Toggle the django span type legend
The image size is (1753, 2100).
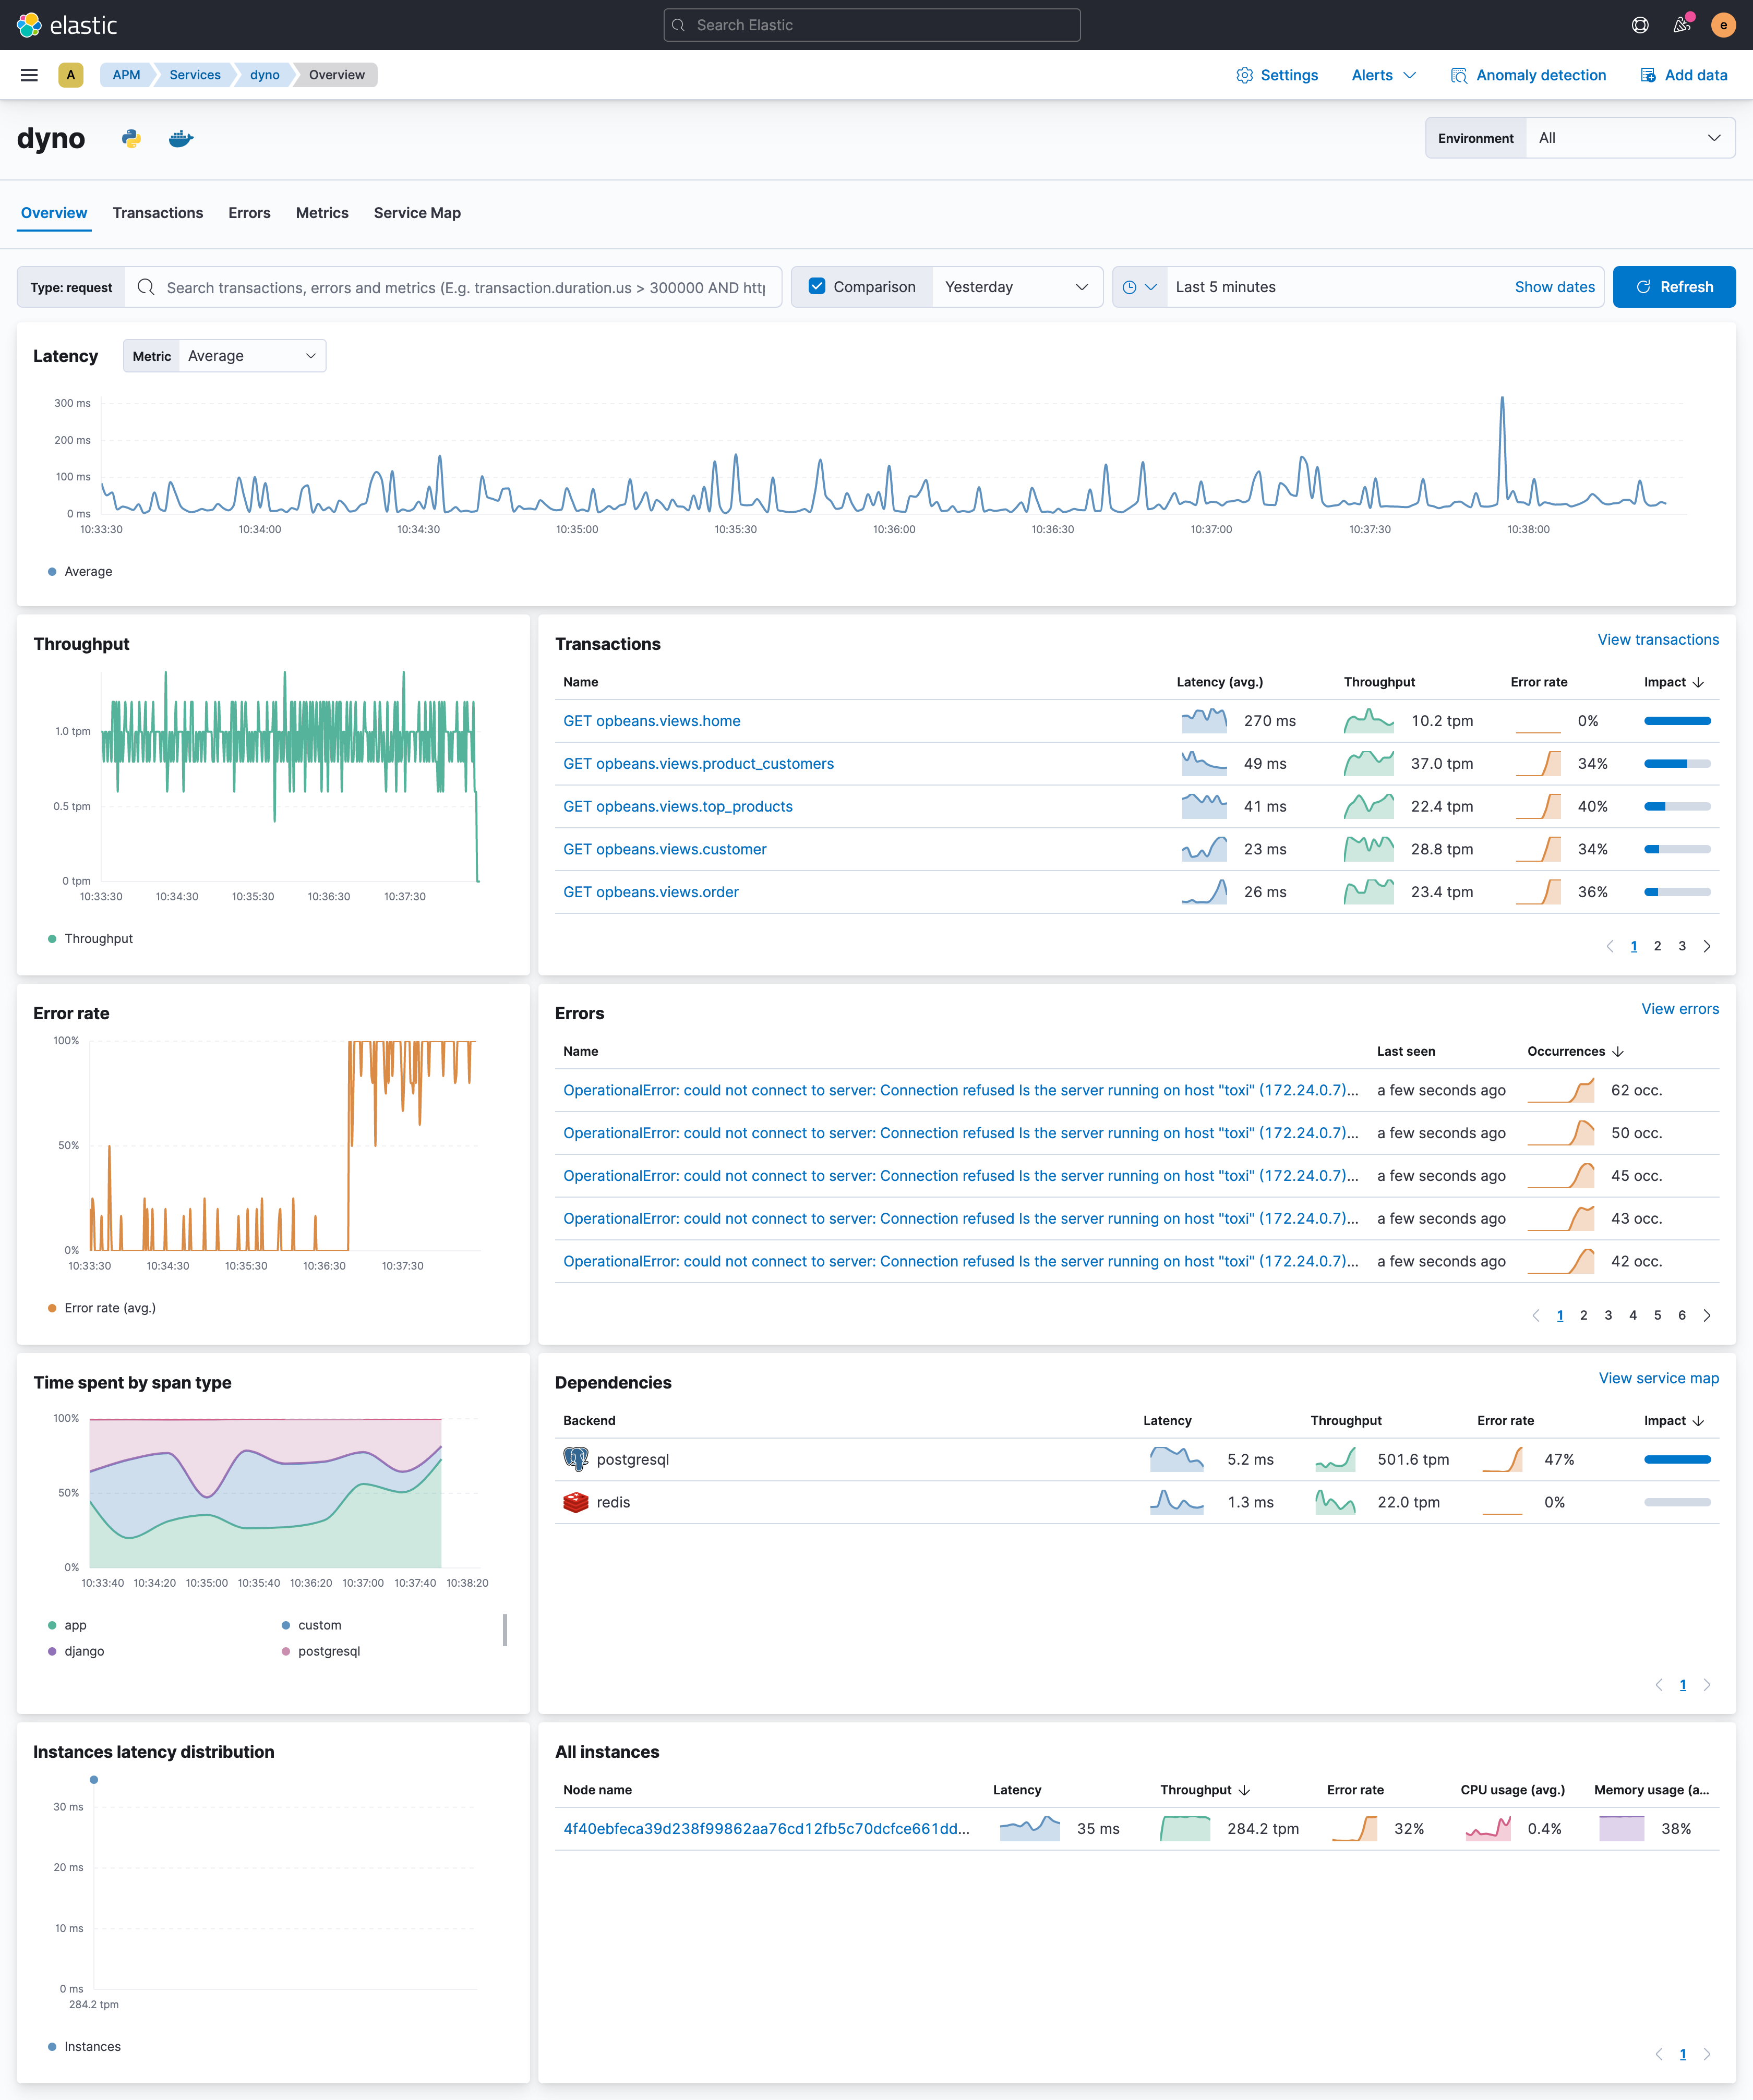84,1651
